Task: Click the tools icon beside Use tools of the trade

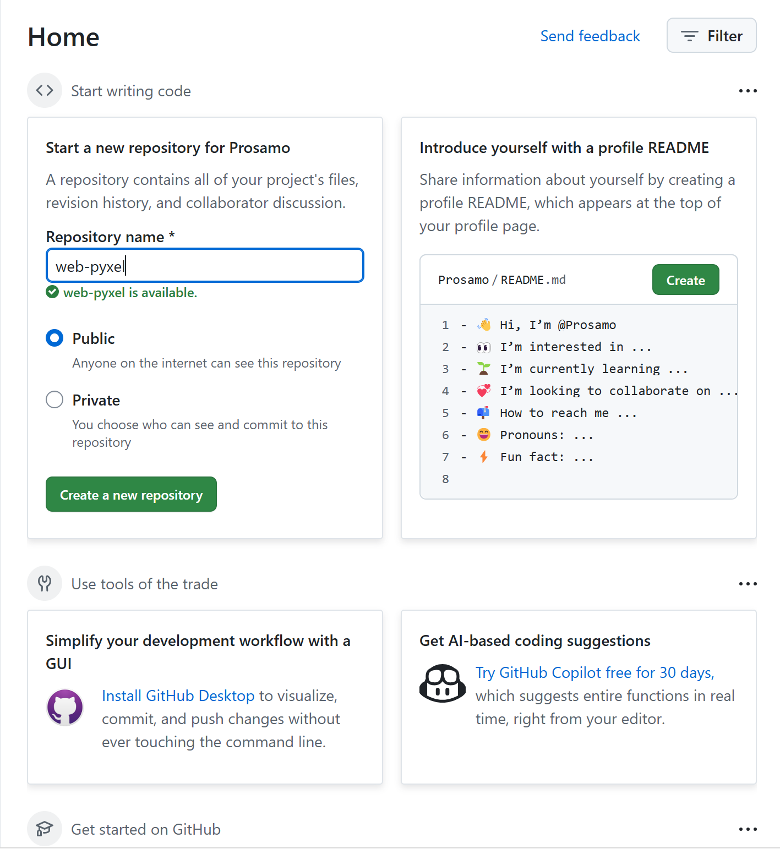Action: pyautogui.click(x=45, y=583)
